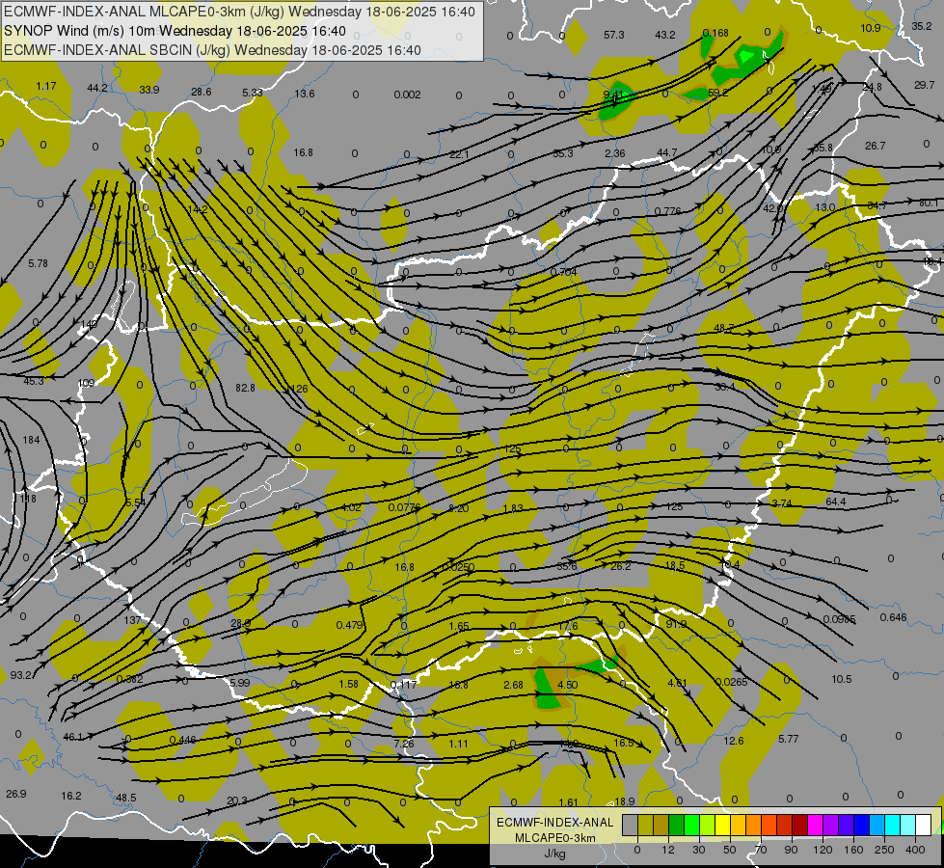
Task: Click the map value 20.3
Action: click(237, 800)
